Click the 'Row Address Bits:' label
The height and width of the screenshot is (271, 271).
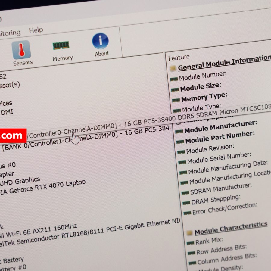coord(222,250)
